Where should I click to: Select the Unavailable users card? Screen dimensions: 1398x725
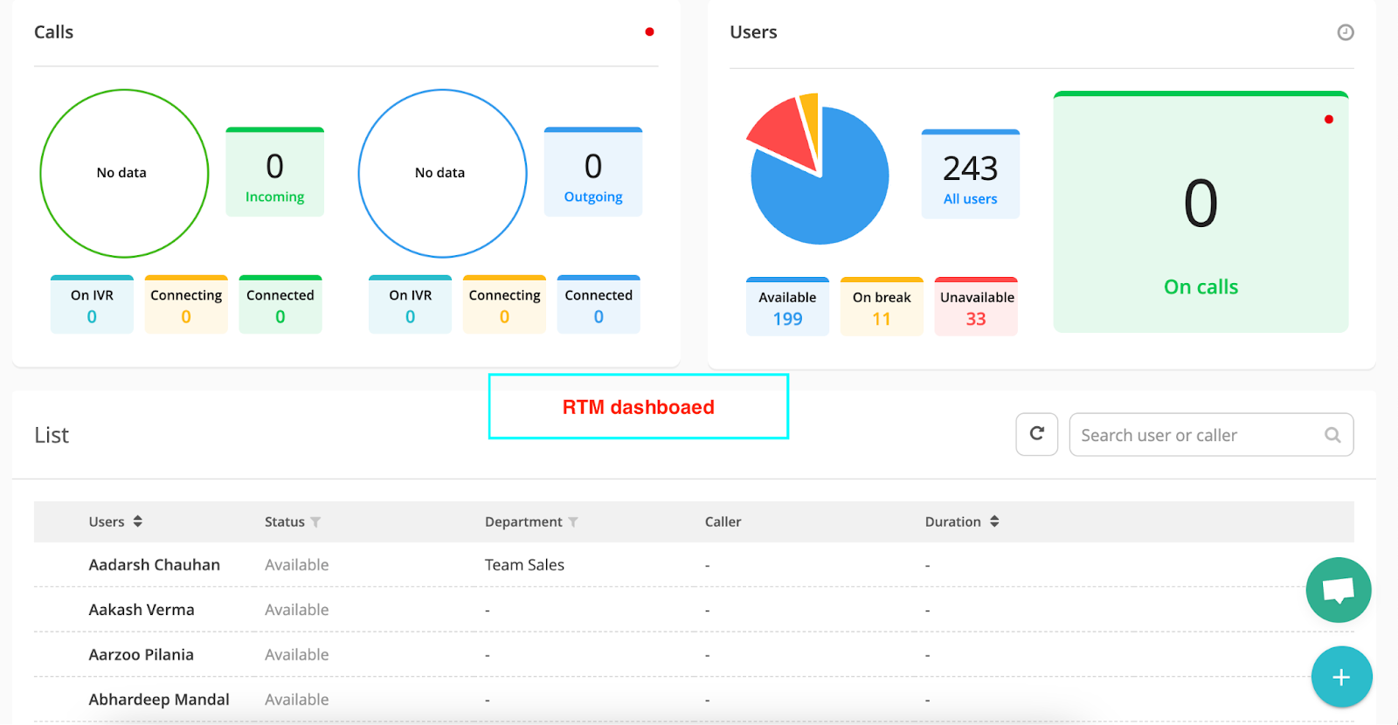pos(976,307)
